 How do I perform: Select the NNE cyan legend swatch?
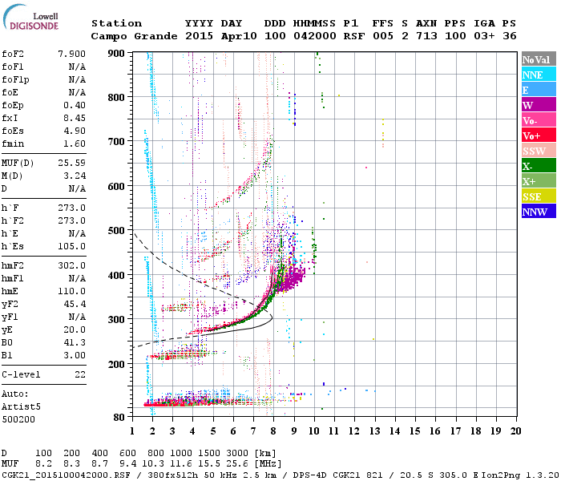coord(539,75)
